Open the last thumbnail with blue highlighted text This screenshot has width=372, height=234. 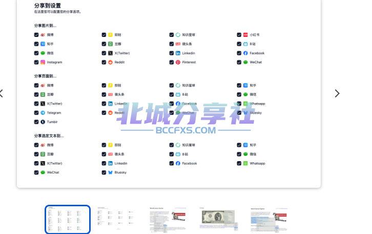coord(269,220)
